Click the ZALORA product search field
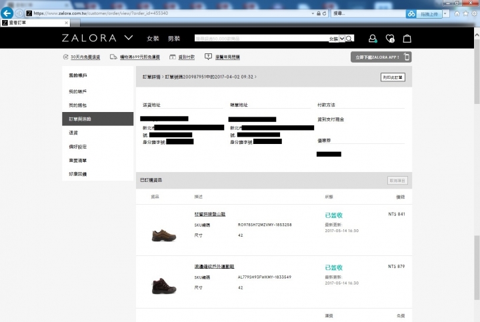 coord(262,38)
